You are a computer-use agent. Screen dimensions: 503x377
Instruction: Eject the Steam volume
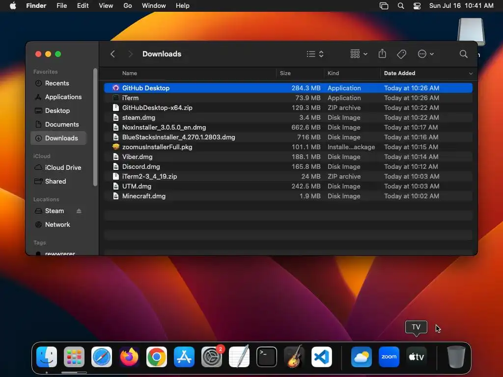tap(79, 211)
